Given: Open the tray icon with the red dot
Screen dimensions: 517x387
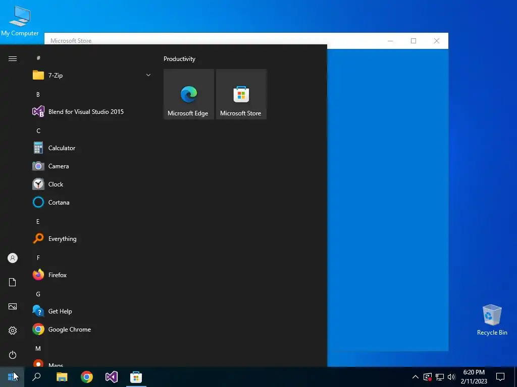Looking at the screenshot, I should [428, 377].
